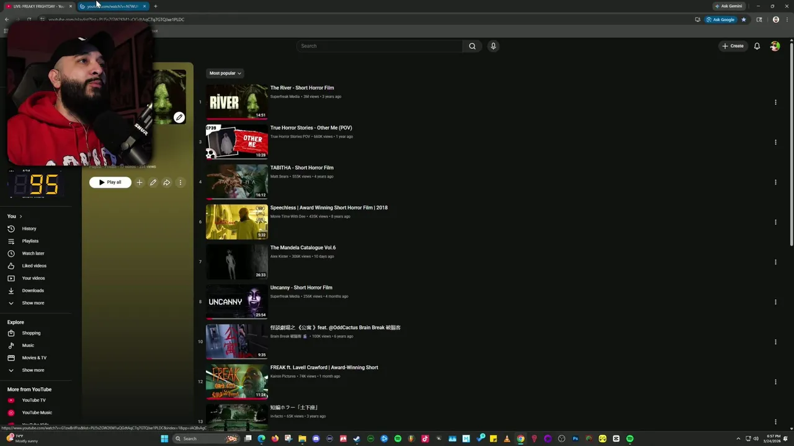Viewport: 794px width, 446px height.
Task: Open Firefox from the taskbar
Action: click(x=275, y=439)
